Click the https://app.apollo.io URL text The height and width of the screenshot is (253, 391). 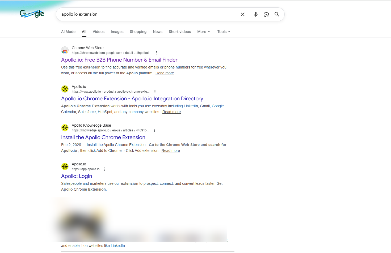(86, 169)
